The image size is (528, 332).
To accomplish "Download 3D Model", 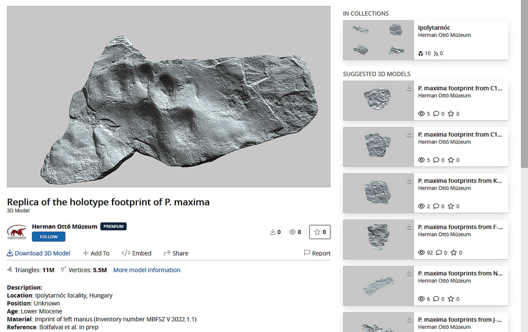I will (x=38, y=253).
